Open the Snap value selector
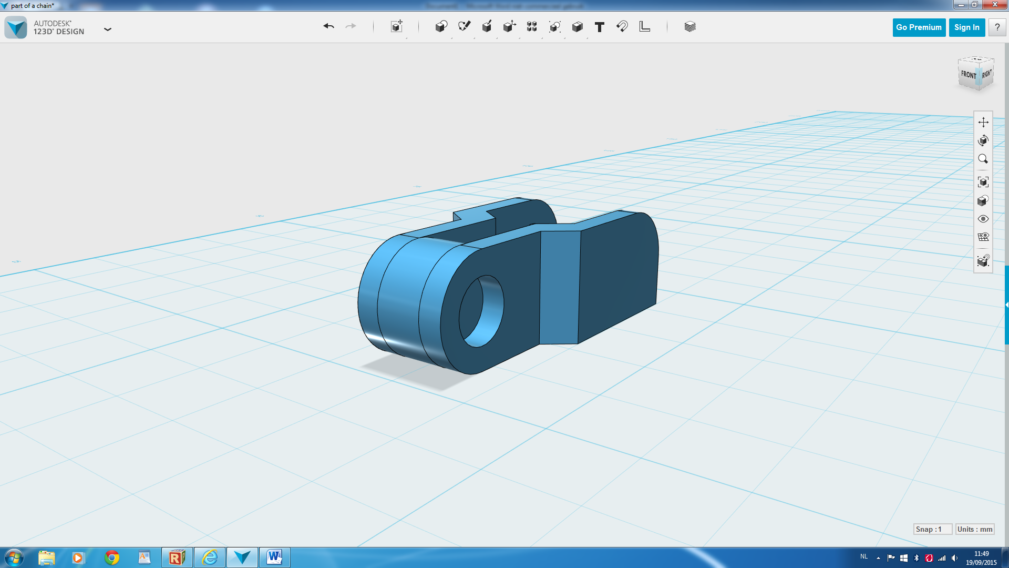The image size is (1009, 568). 932,529
